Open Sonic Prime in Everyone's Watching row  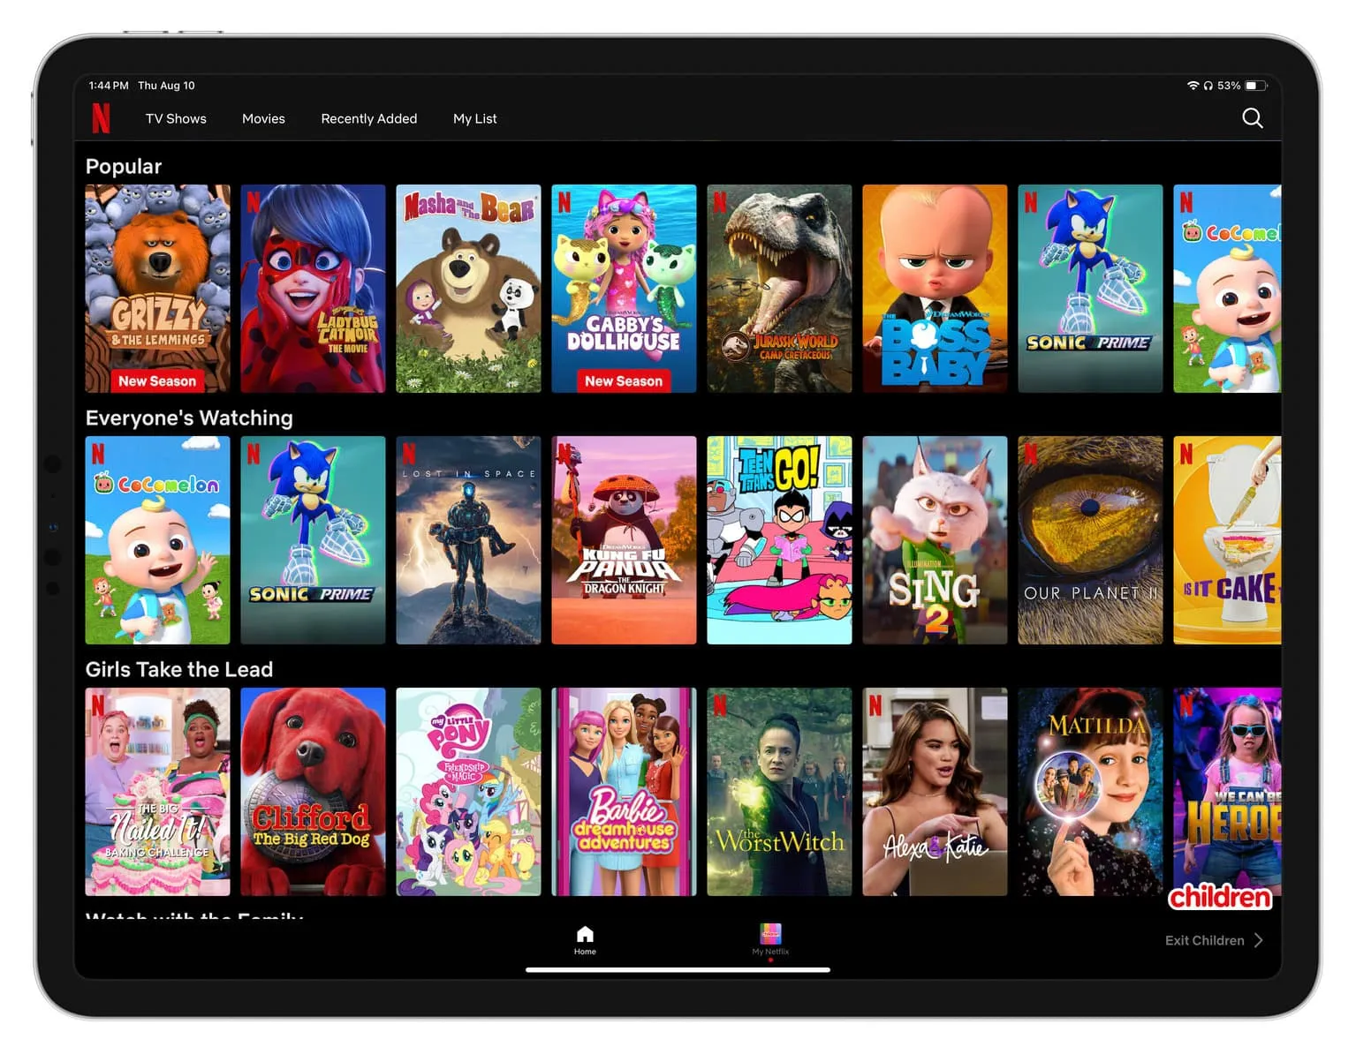313,540
